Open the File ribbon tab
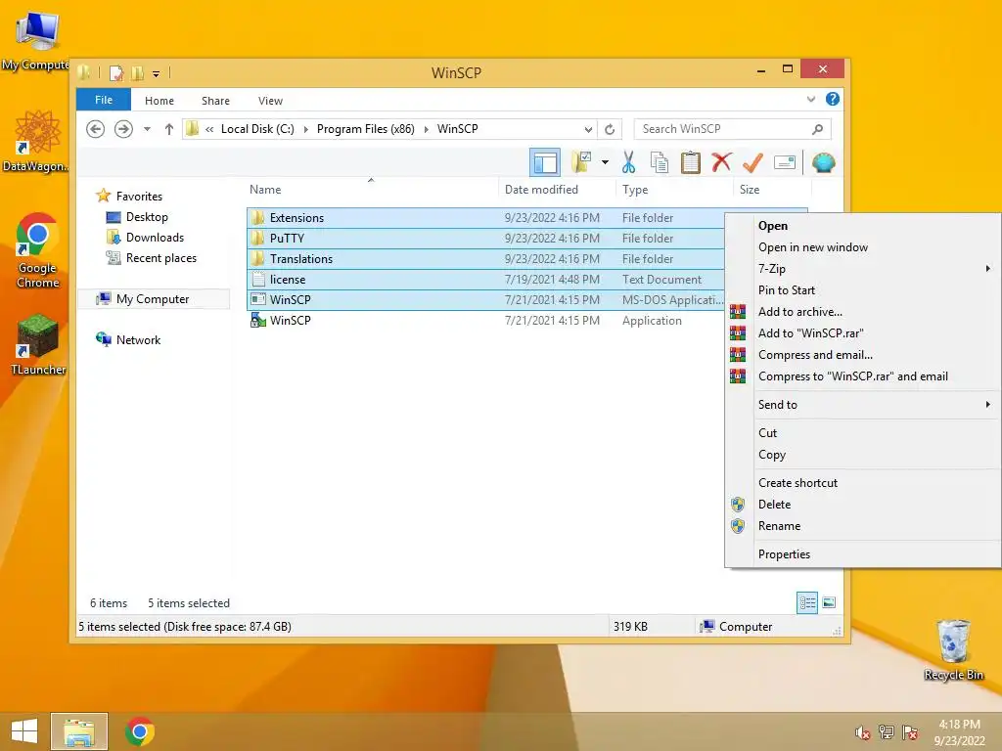 pyautogui.click(x=104, y=100)
